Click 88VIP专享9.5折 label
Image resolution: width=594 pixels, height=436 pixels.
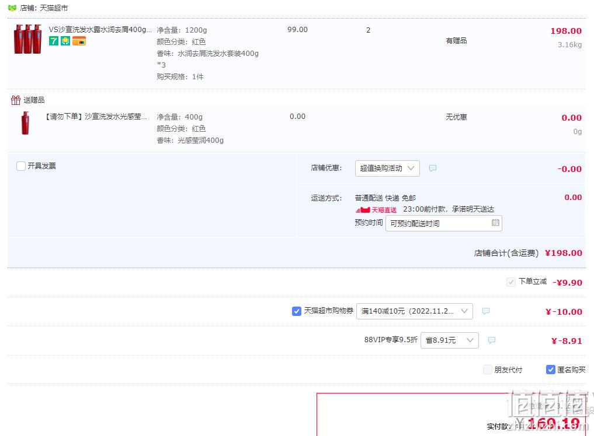tap(391, 340)
